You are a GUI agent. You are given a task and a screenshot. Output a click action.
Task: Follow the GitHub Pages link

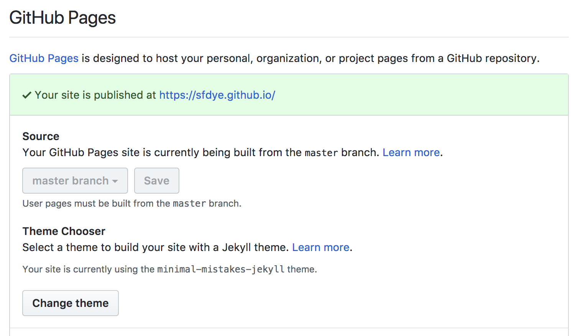(x=43, y=58)
